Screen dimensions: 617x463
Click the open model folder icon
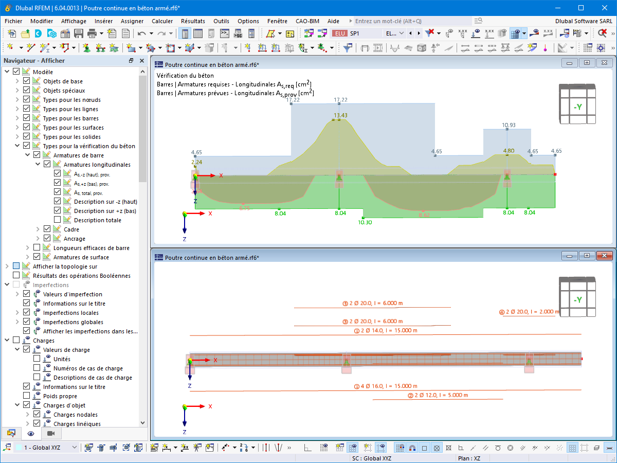[x=25, y=33]
